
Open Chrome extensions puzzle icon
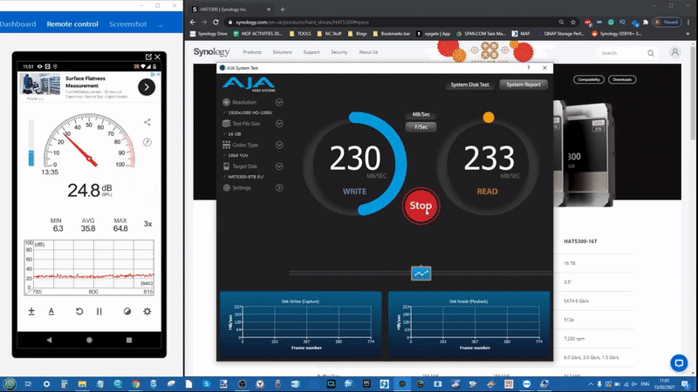[646, 23]
